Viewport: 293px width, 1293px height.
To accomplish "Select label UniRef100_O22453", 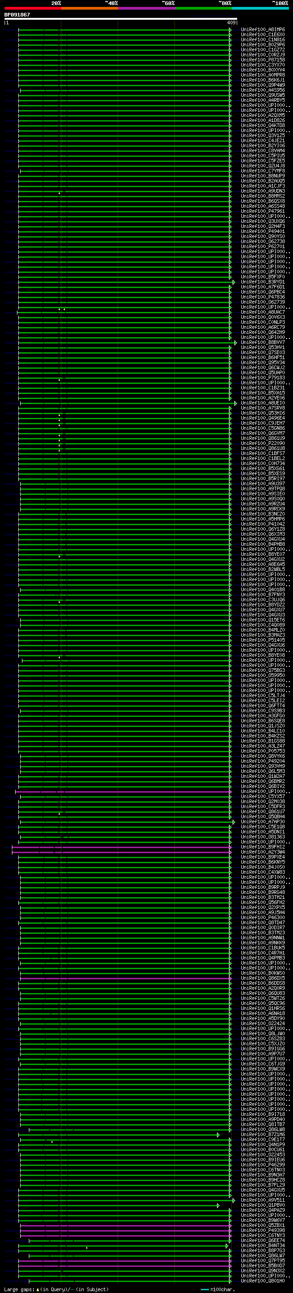I will (x=263, y=1155).
